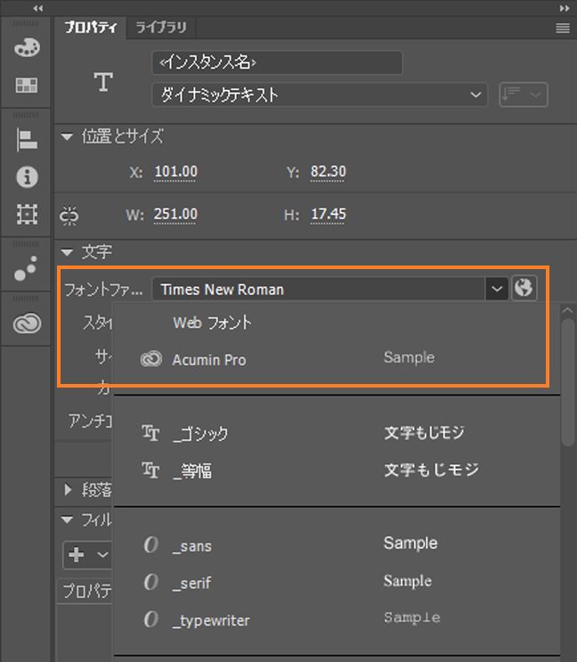Click the web font globe icon
577x662 pixels.
point(524,289)
